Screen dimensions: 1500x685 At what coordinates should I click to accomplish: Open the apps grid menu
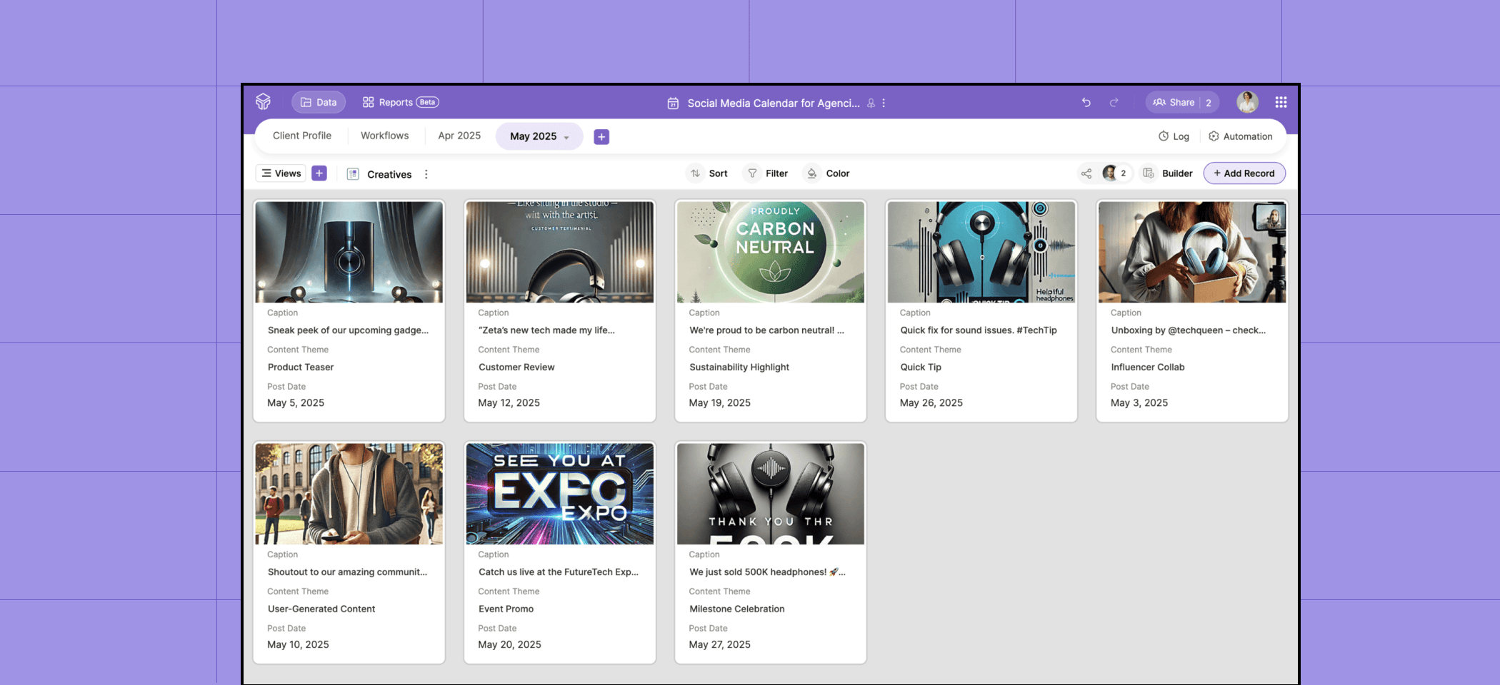pos(1281,102)
